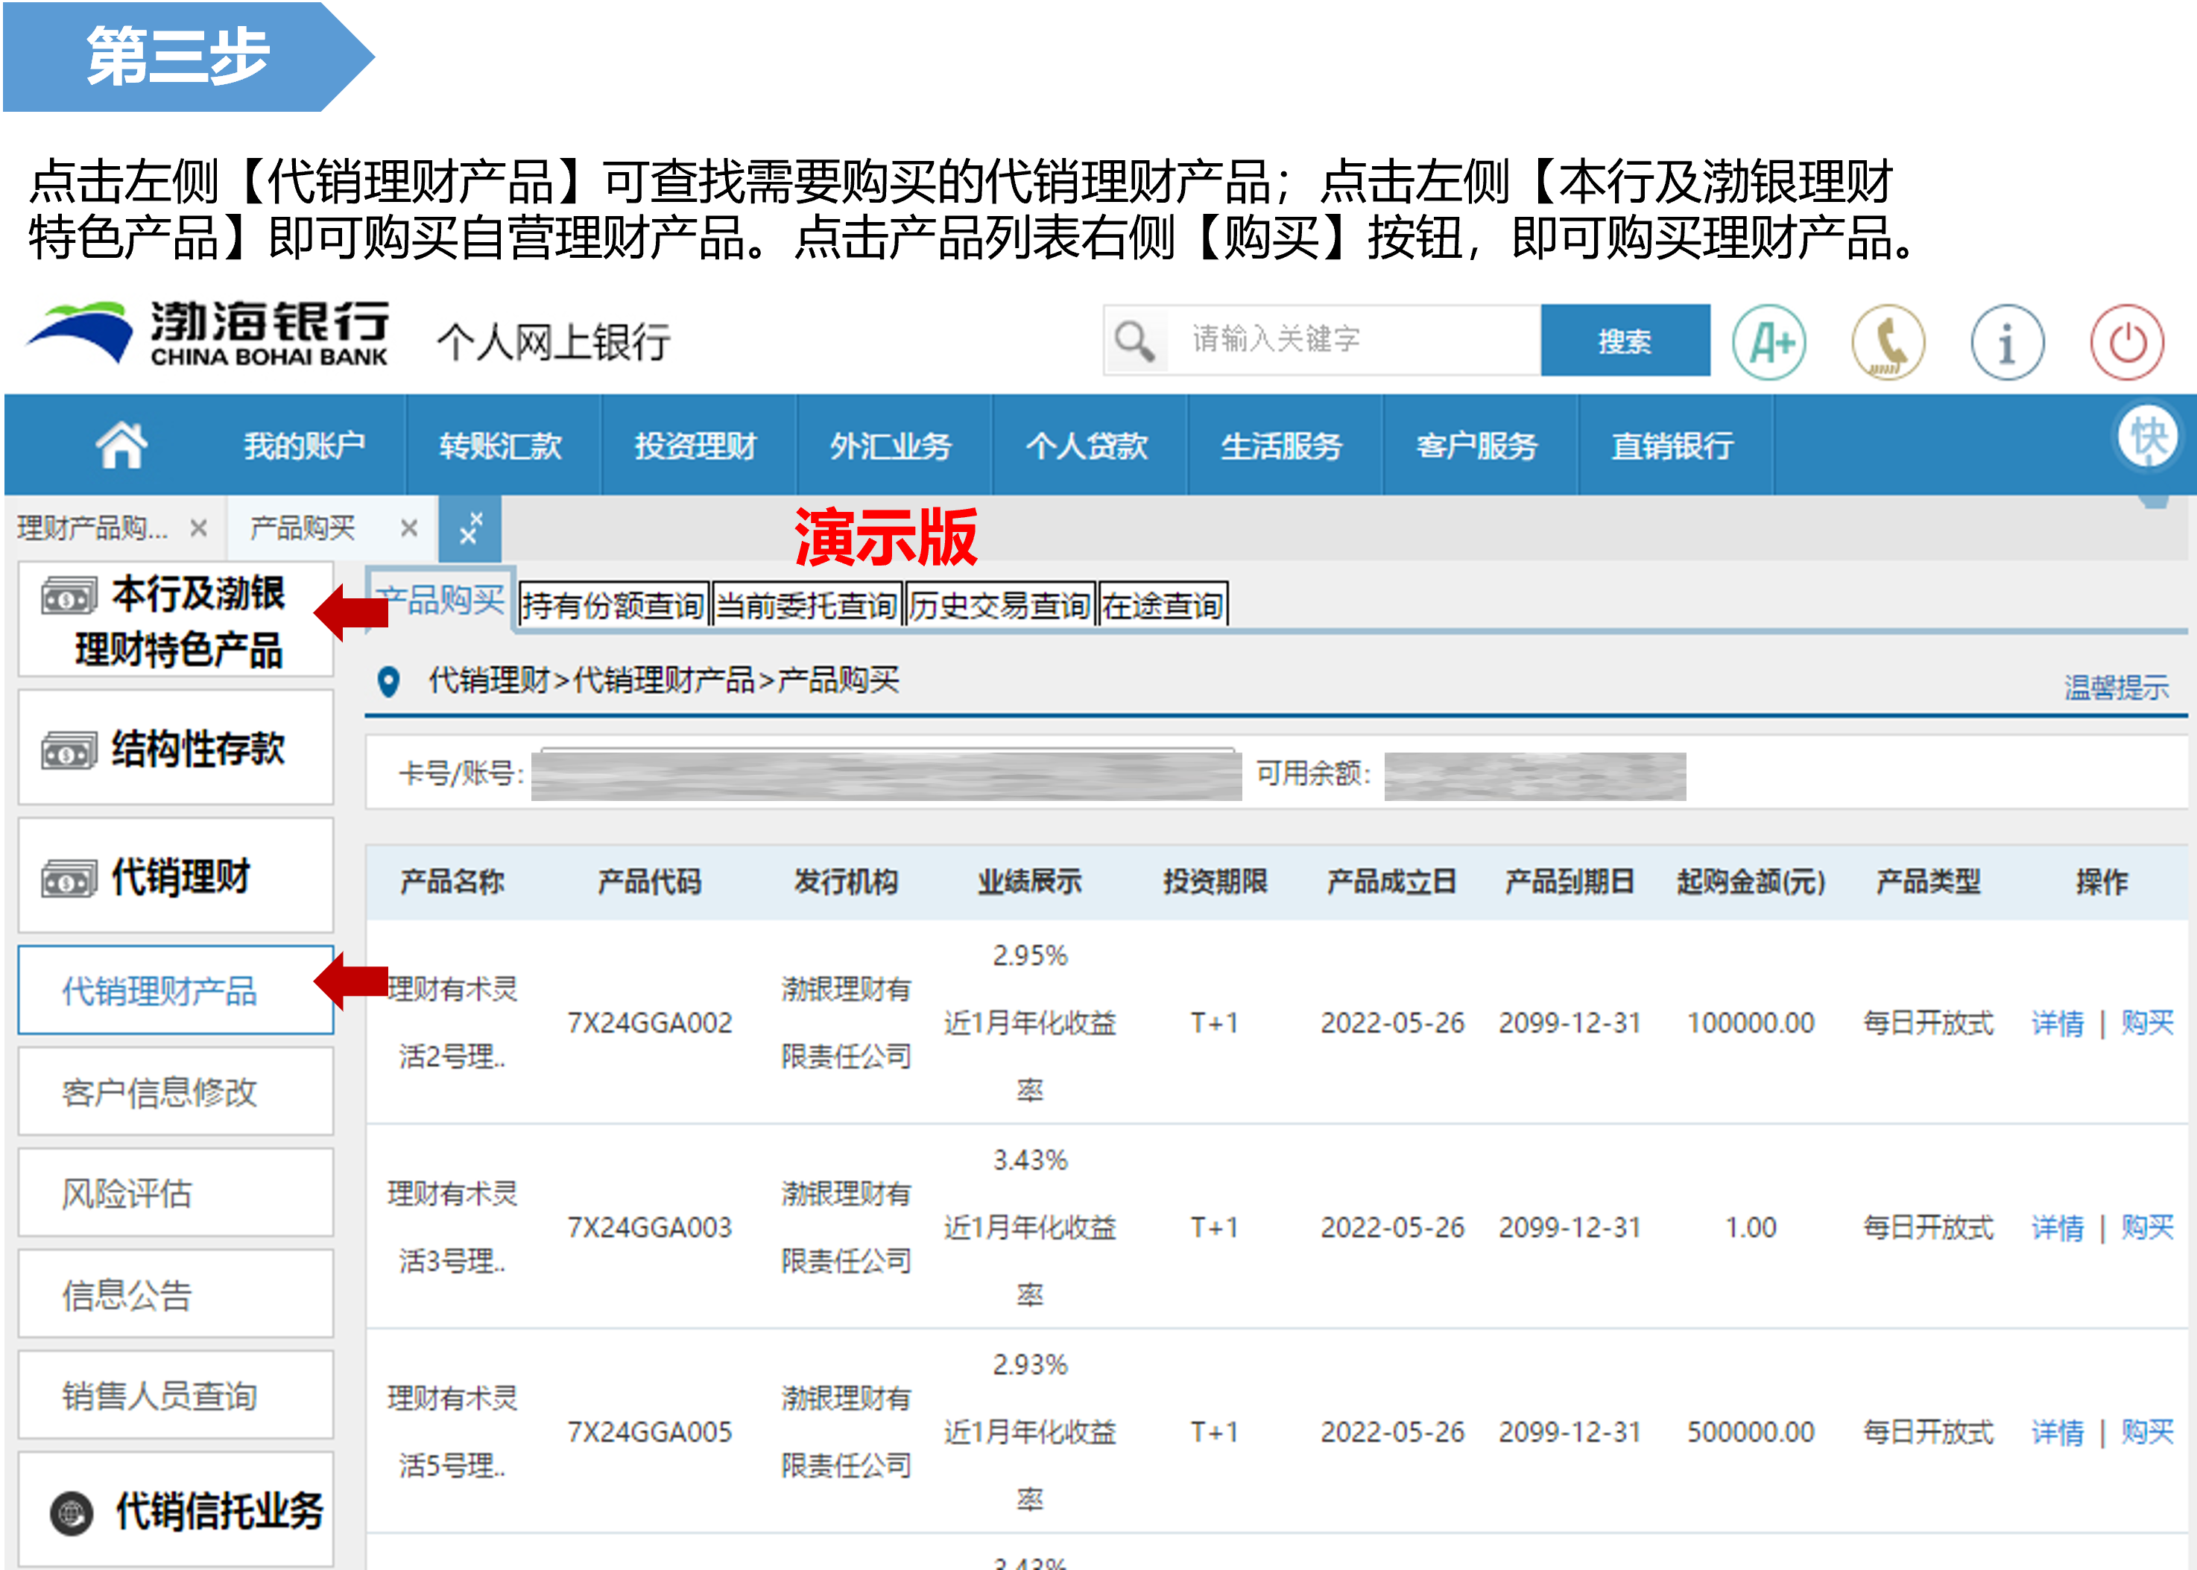2197x1570 pixels.
Task: Select 客户信息修改 in sidebar
Action: (x=176, y=1092)
